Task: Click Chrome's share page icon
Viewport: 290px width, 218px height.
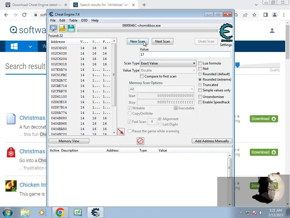Action: pyautogui.click(x=246, y=15)
